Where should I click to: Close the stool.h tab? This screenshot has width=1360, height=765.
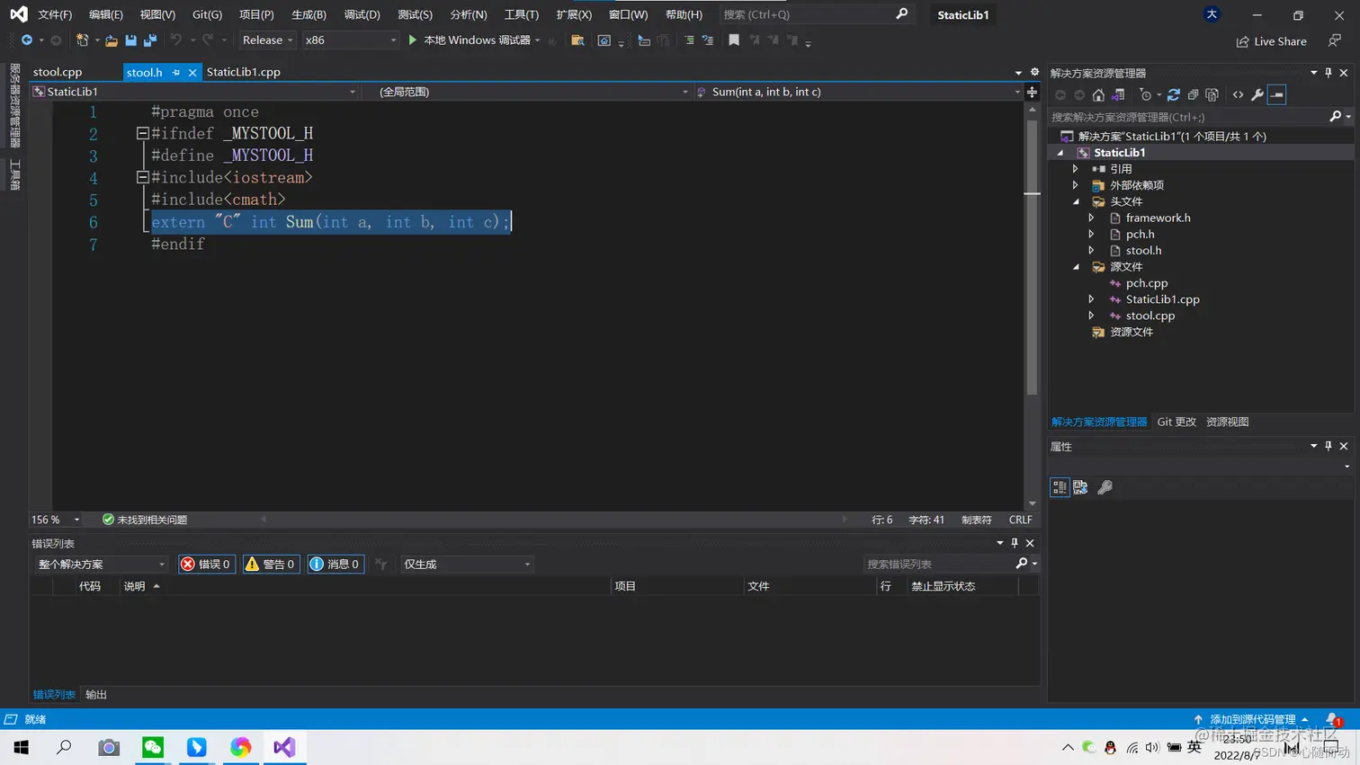192,73
